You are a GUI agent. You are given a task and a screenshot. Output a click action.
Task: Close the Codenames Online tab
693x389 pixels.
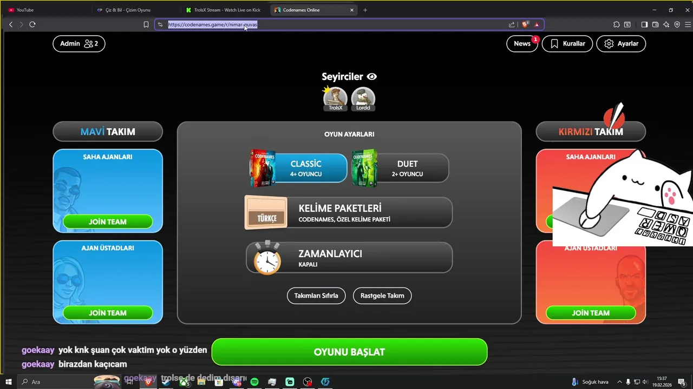point(352,10)
